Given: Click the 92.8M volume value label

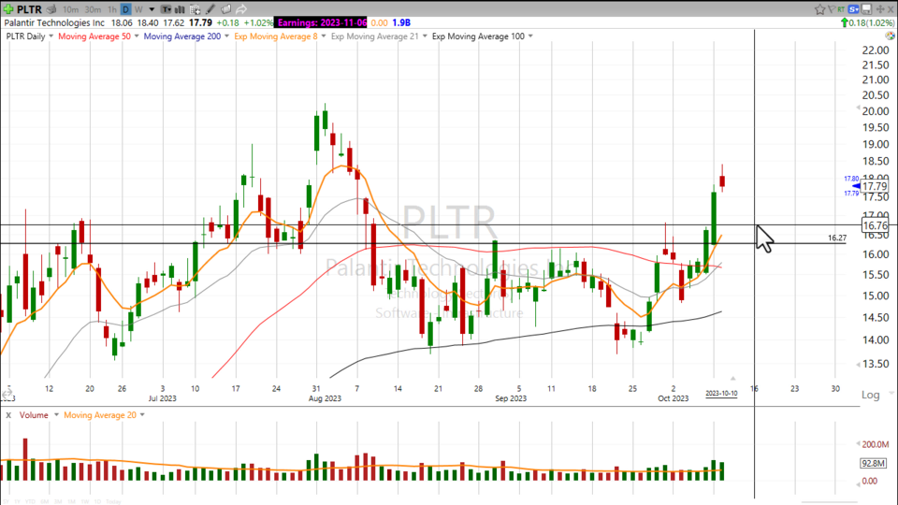Looking at the screenshot, I should click(874, 463).
